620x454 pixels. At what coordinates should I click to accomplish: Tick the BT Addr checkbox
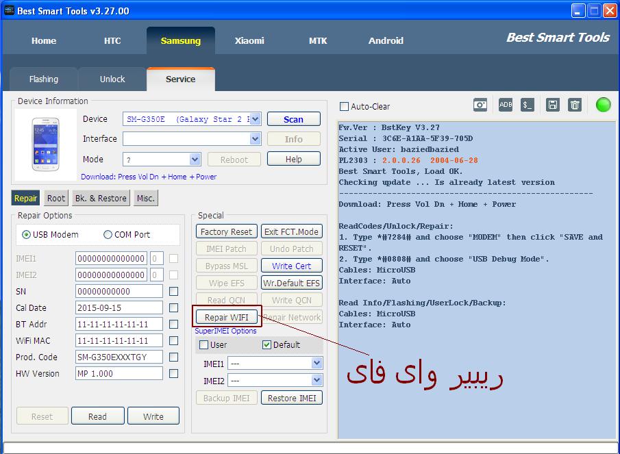pos(173,325)
